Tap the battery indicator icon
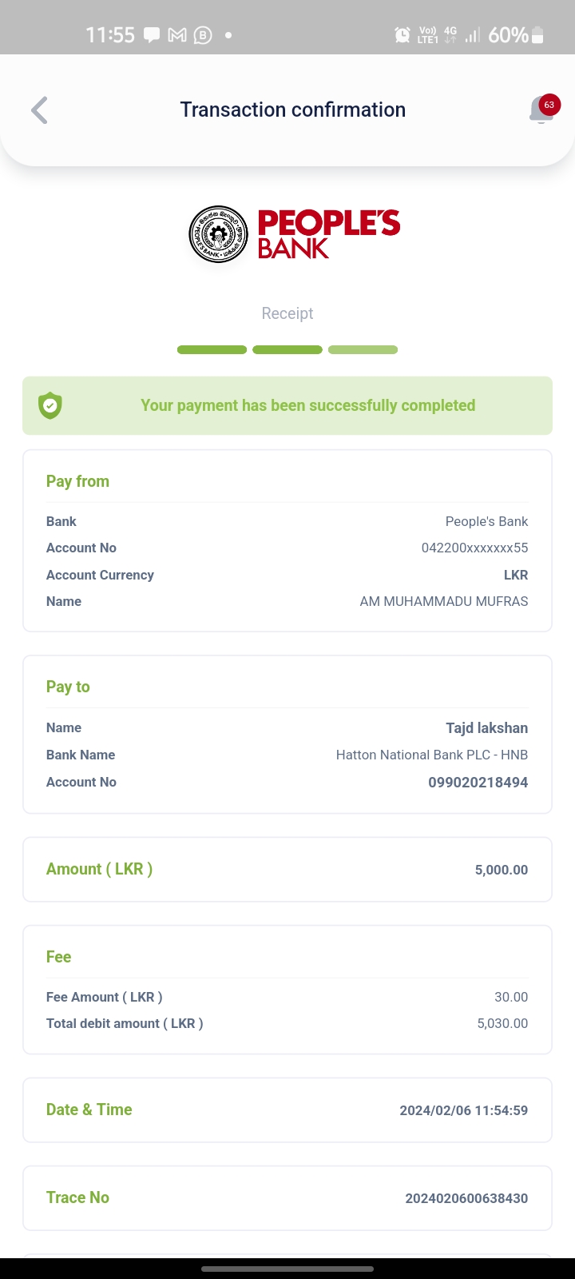Viewport: 575px width, 1279px height. [537, 35]
